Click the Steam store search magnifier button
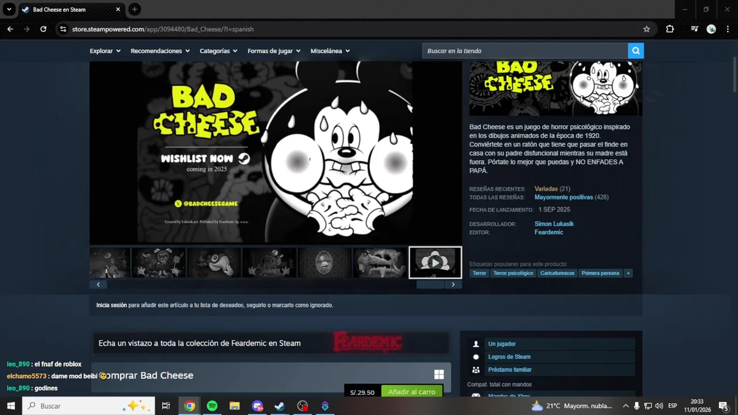The width and height of the screenshot is (738, 415). point(636,51)
